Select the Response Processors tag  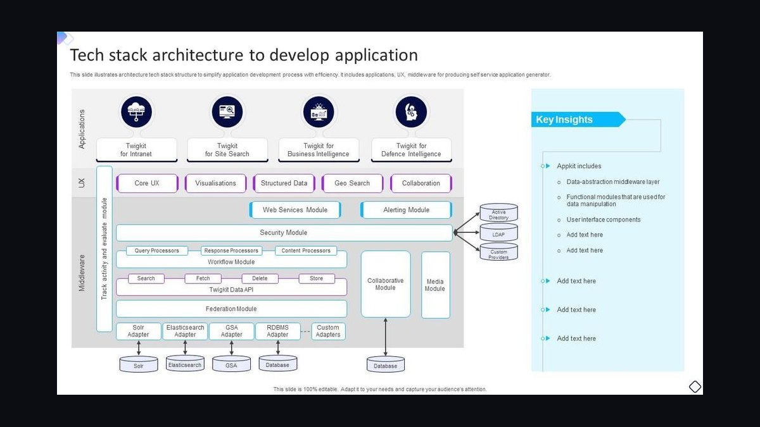[231, 251]
